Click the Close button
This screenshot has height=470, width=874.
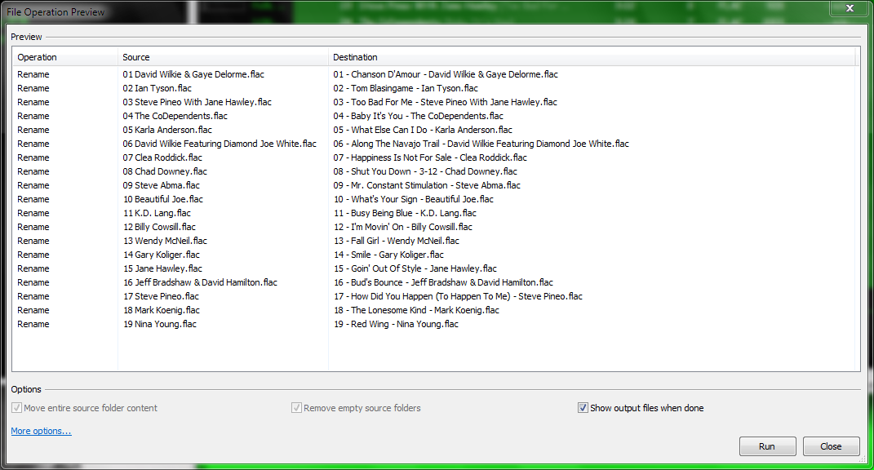[x=831, y=446]
